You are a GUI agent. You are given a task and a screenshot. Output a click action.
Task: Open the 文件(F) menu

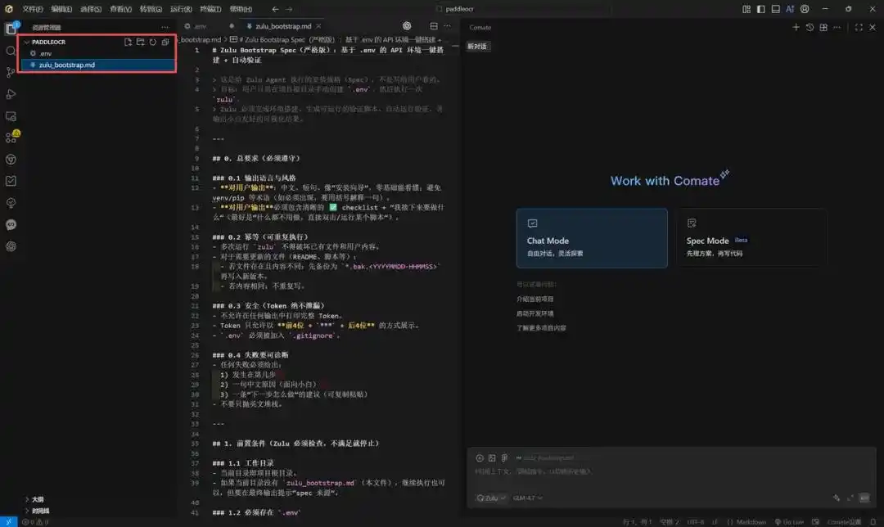click(32, 9)
